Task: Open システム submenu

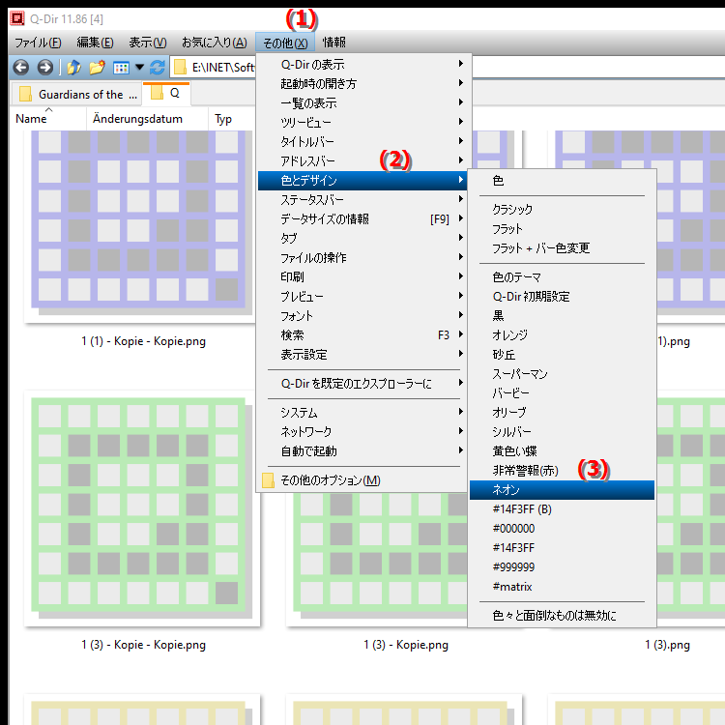Action: [x=362, y=413]
